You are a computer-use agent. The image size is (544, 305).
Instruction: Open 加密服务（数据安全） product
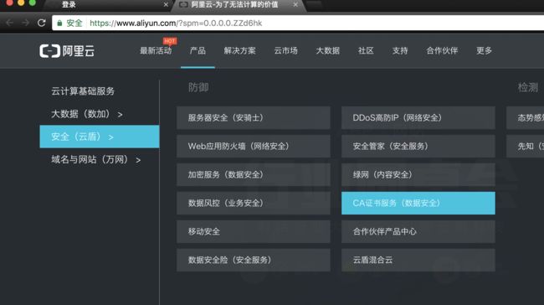[x=254, y=175]
